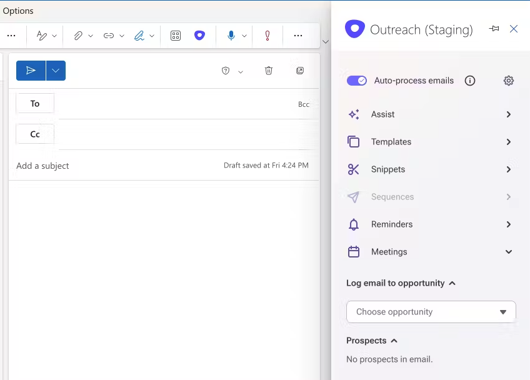Send the email with the Send button
The height and width of the screenshot is (380, 530).
pyautogui.click(x=30, y=71)
